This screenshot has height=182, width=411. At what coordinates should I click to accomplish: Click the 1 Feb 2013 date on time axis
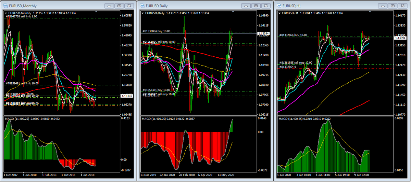(x=49, y=174)
